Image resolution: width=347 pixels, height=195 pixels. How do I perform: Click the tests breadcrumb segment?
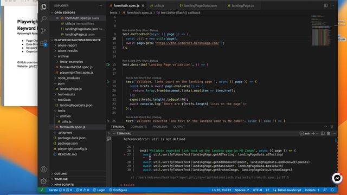pyautogui.click(x=113, y=13)
